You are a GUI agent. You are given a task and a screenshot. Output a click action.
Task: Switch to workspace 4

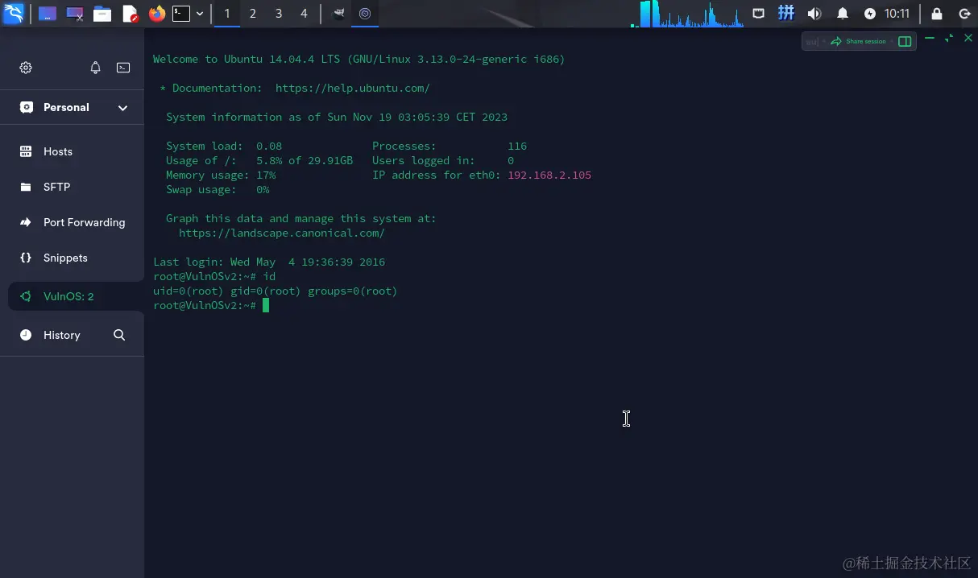point(304,14)
